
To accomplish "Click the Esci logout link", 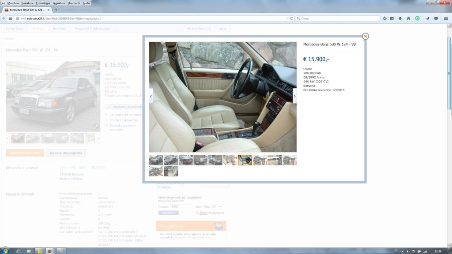I will tap(223, 29).
